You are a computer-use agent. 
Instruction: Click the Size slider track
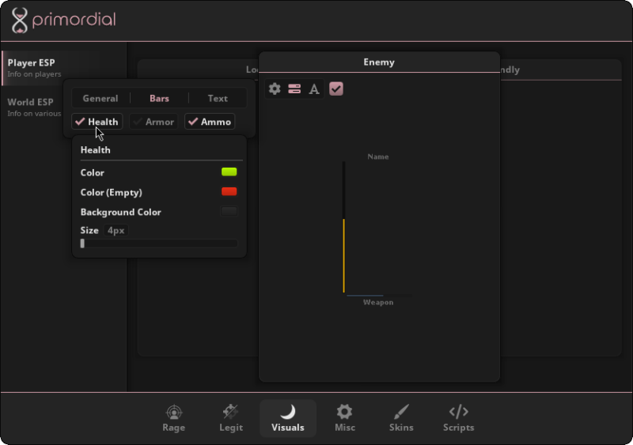(159, 243)
